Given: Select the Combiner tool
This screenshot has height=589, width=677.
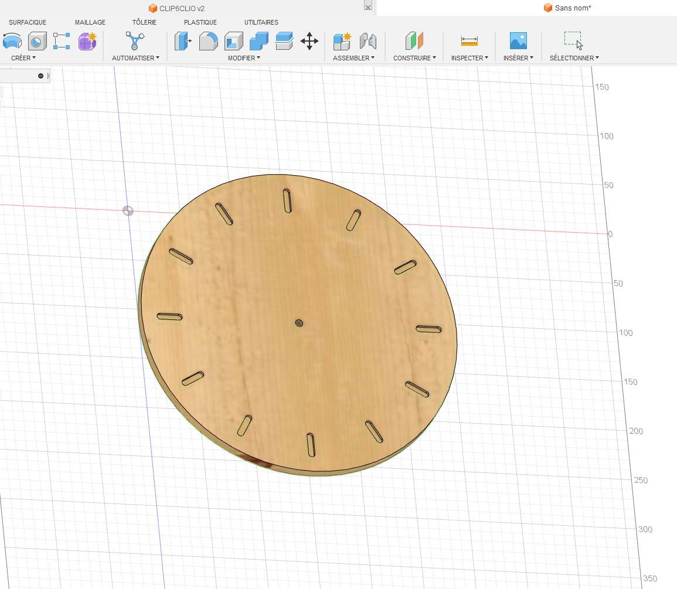Looking at the screenshot, I should (259, 41).
